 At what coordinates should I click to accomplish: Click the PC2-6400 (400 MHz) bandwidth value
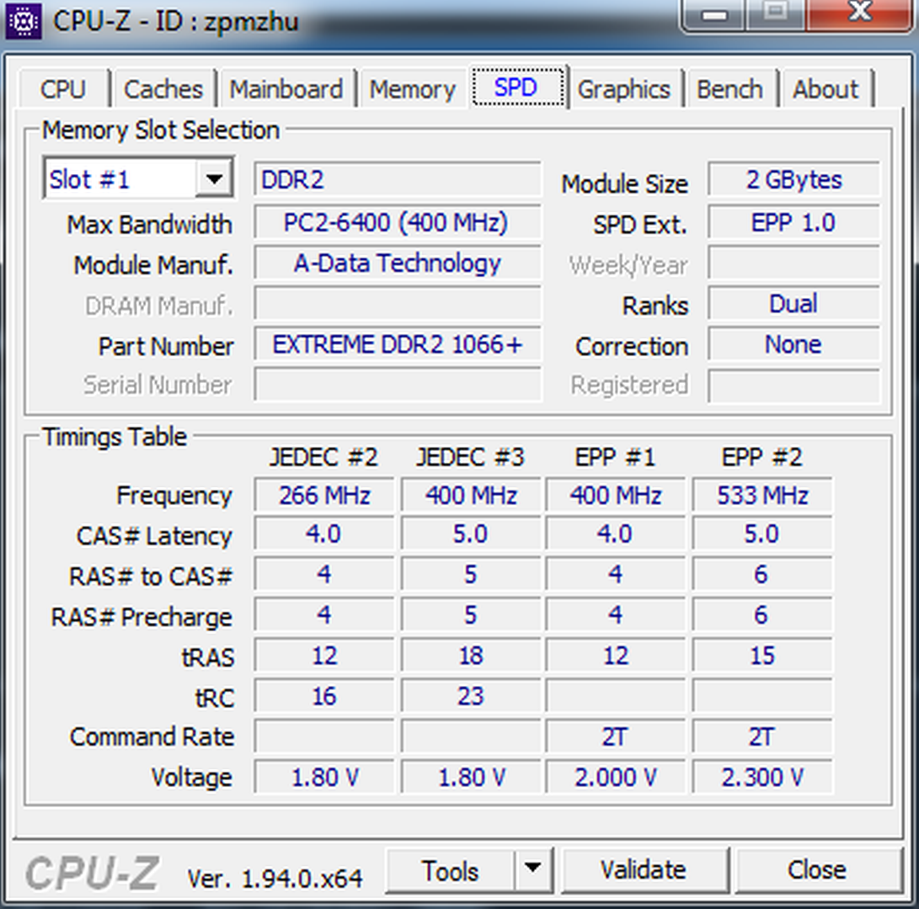tap(398, 222)
